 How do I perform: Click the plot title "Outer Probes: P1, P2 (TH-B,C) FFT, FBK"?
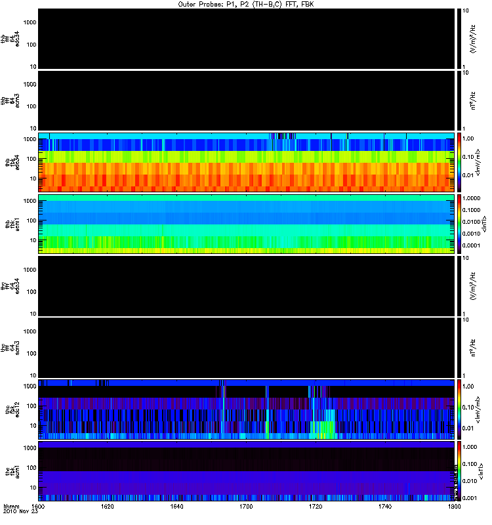coord(246,5)
